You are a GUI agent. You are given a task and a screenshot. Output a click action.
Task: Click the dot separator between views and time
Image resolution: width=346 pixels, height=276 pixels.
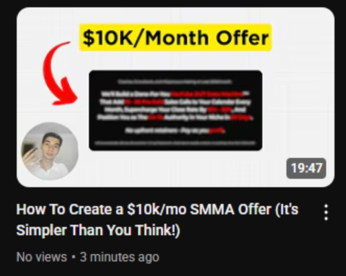click(x=74, y=257)
